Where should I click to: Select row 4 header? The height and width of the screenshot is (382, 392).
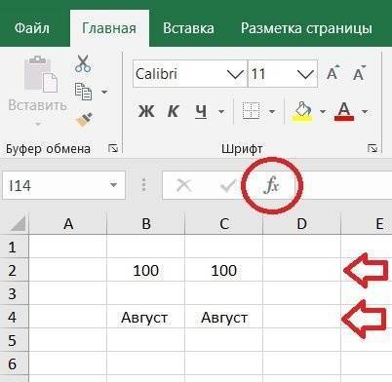pos(15,317)
